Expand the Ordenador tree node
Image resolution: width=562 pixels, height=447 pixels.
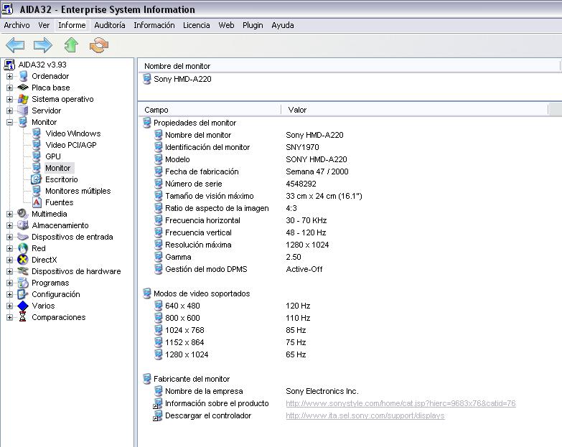[10, 76]
